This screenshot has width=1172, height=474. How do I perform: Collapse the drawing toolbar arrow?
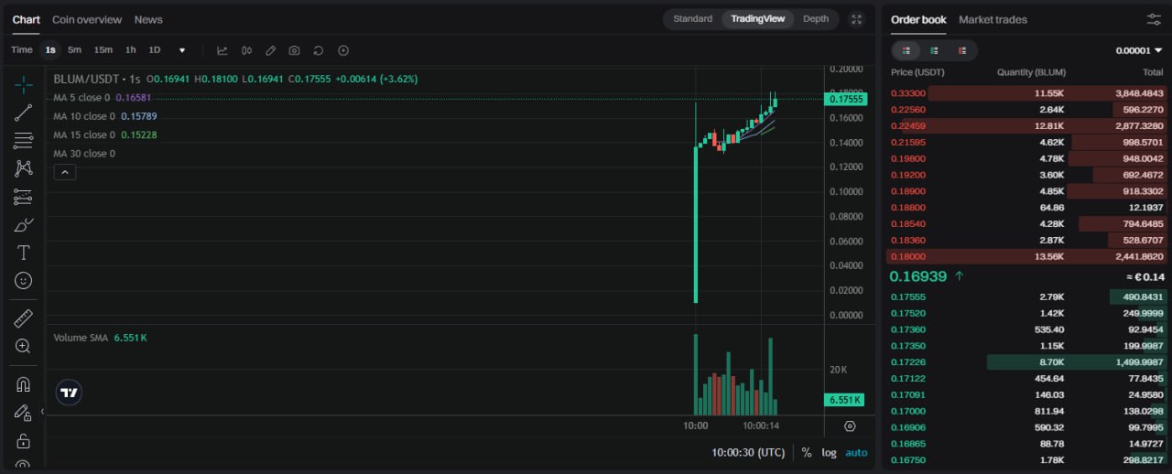42,412
